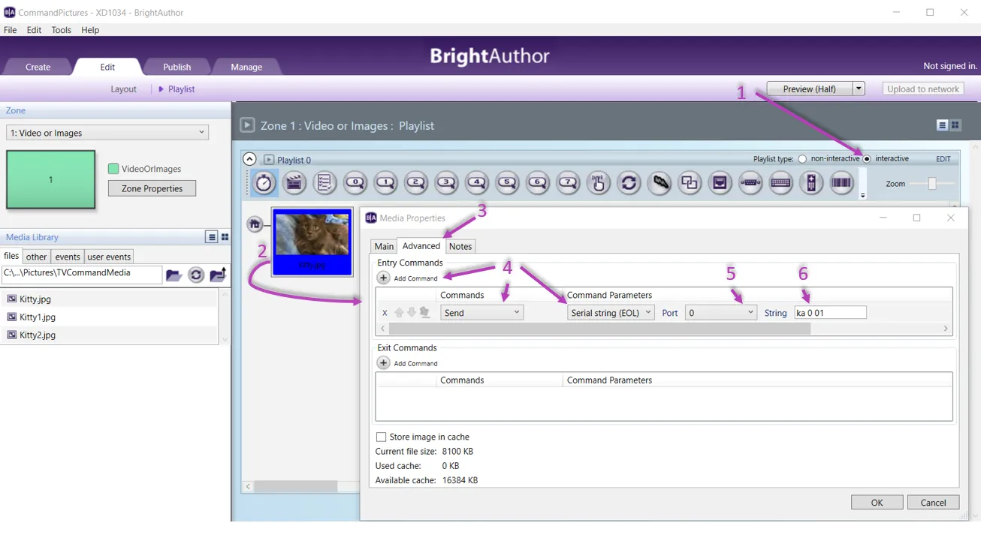Switch playlist to grid view icon
This screenshot has height=538, width=981.
pos(955,125)
